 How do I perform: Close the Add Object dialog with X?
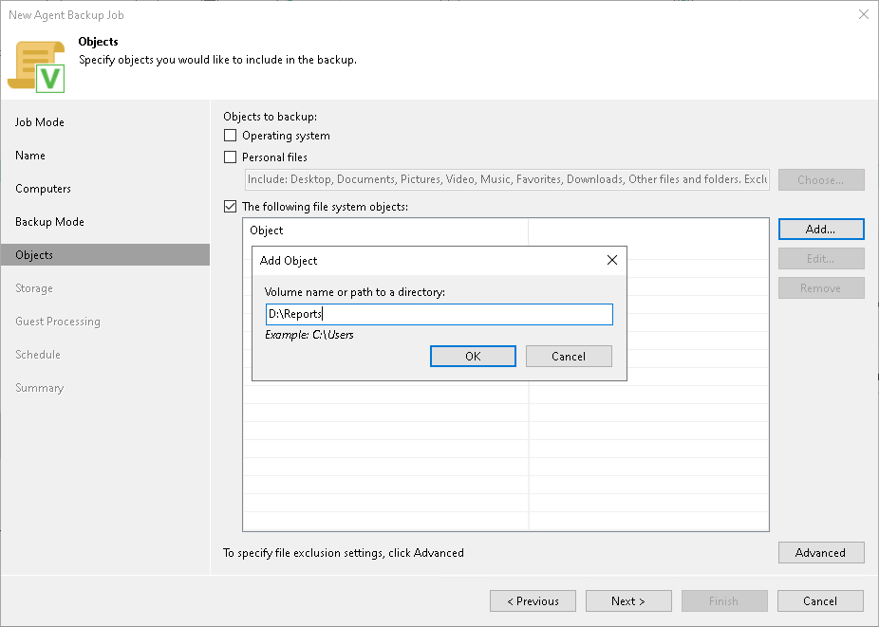tap(612, 260)
